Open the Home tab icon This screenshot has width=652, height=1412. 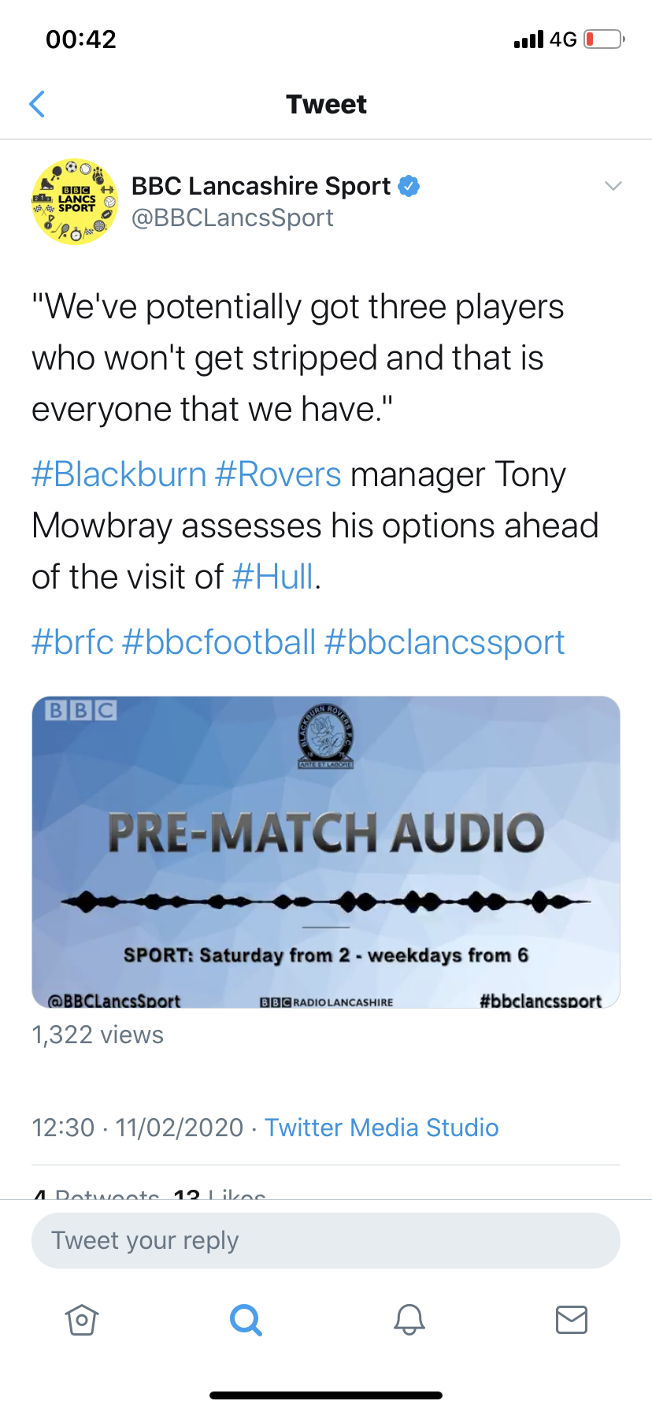82,1319
